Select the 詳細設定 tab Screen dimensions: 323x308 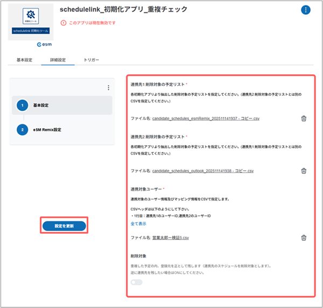tap(58, 60)
